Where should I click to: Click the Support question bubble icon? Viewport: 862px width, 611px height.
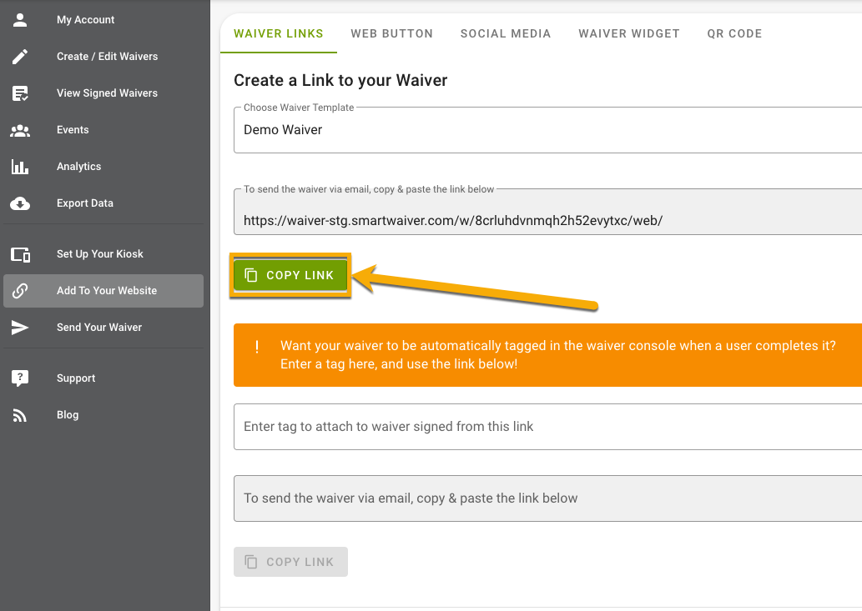(x=20, y=378)
